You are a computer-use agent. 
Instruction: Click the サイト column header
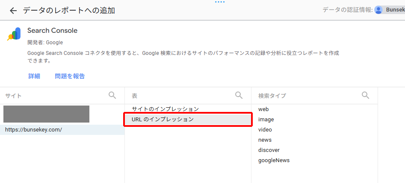pyautogui.click(x=13, y=96)
